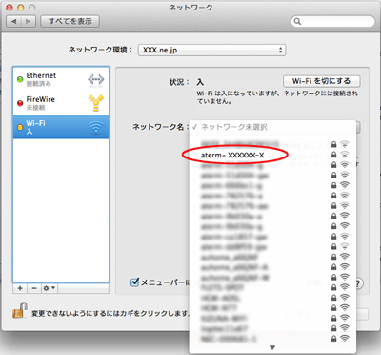The height and width of the screenshot is (355, 381).
Task: Focus the search field in the toolbar
Action: click(x=333, y=21)
